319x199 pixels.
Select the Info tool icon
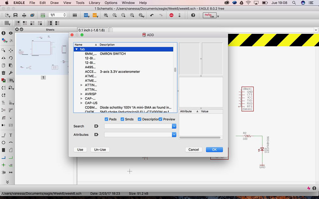click(x=3, y=33)
